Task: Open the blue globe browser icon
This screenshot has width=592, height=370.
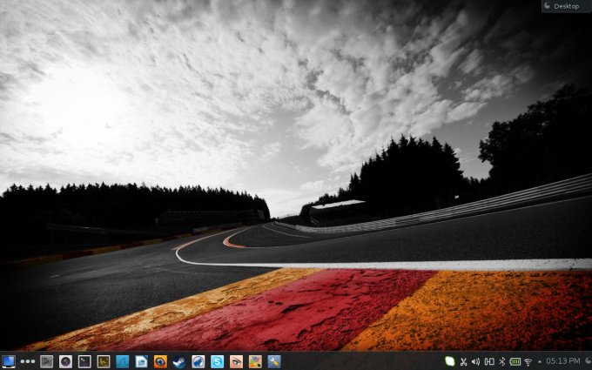Action: click(x=198, y=361)
